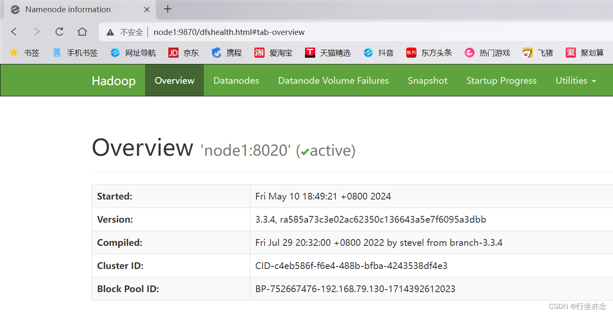Refresh the Namenode information page
Screen dimensions: 613x314
point(59,32)
